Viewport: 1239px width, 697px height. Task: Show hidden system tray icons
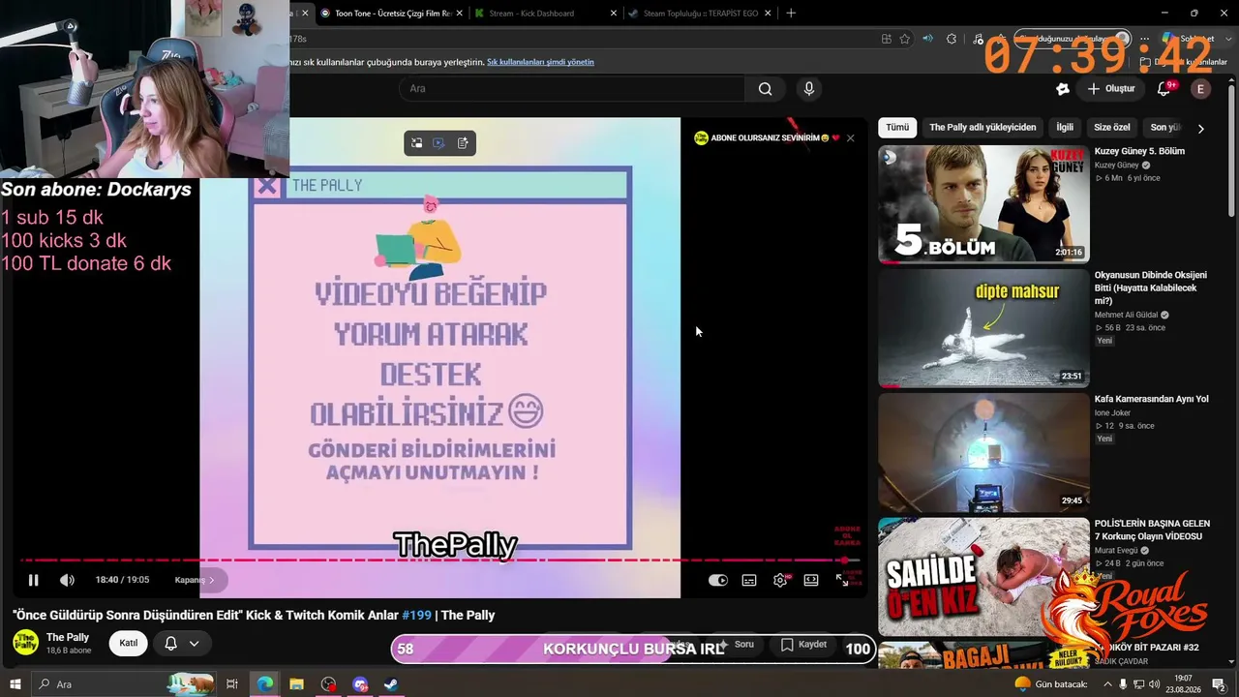(1107, 684)
